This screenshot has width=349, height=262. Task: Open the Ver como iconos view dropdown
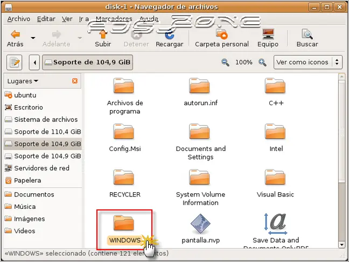(308, 62)
